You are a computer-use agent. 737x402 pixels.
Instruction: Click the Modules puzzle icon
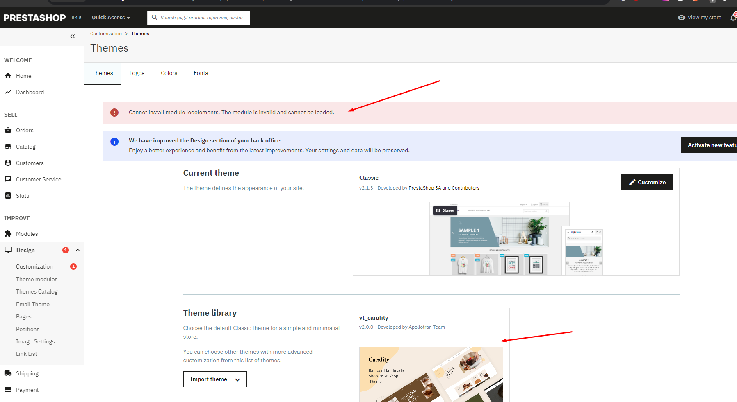tap(8, 234)
